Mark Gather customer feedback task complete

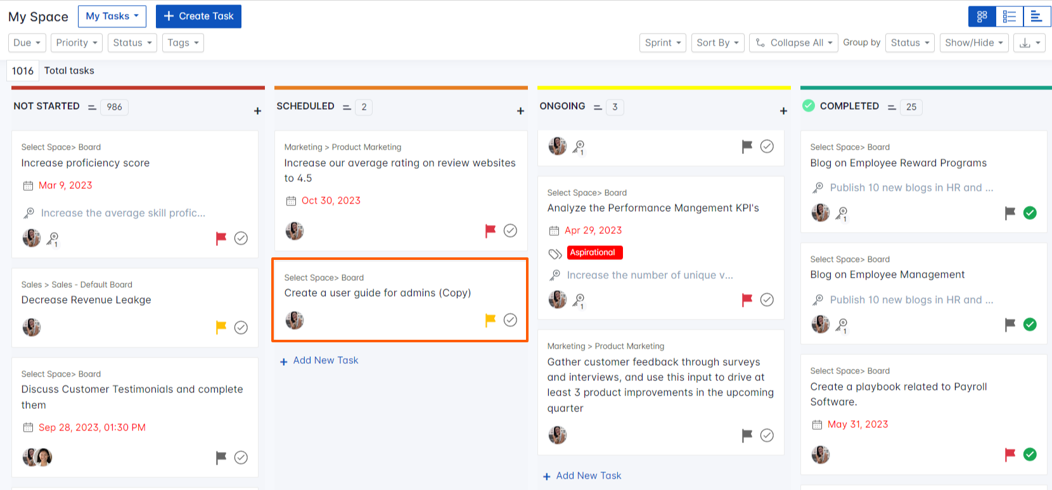tap(767, 435)
